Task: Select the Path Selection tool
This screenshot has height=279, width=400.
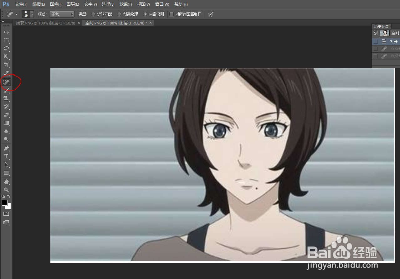Action: tap(6, 164)
